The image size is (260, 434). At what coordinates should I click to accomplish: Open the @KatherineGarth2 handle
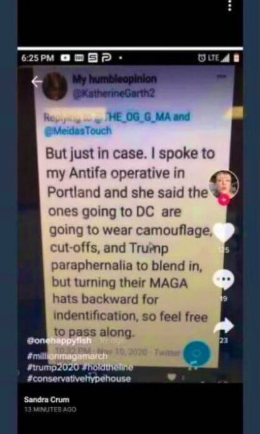coord(113,93)
